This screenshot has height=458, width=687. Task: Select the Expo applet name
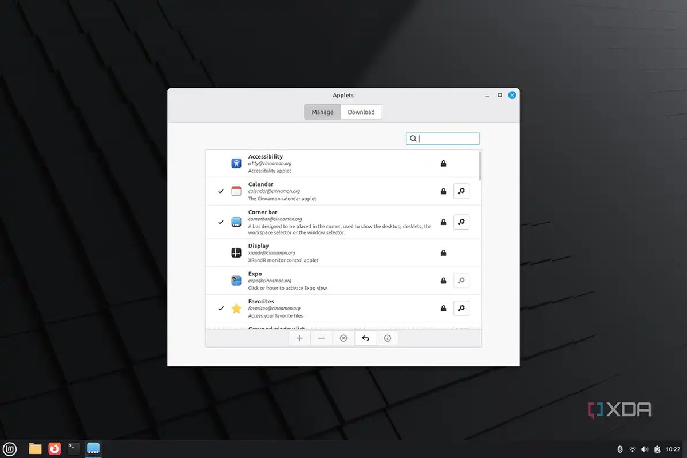click(255, 274)
